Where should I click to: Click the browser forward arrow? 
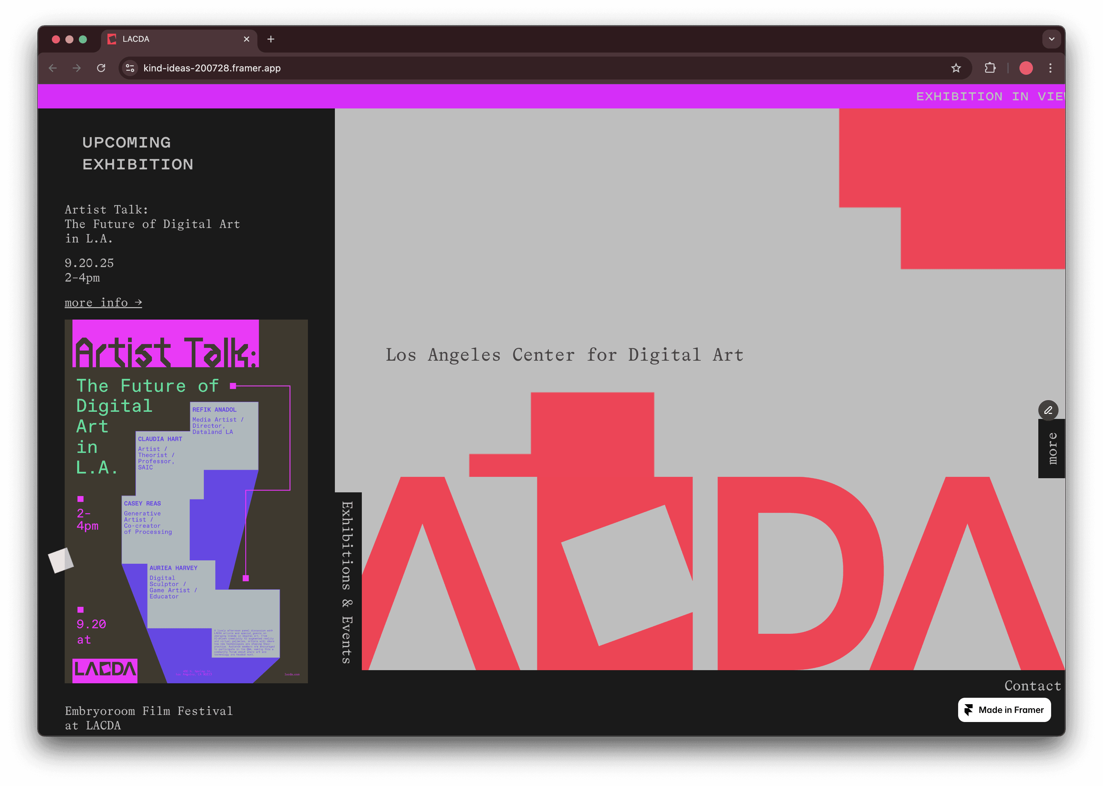[76, 68]
